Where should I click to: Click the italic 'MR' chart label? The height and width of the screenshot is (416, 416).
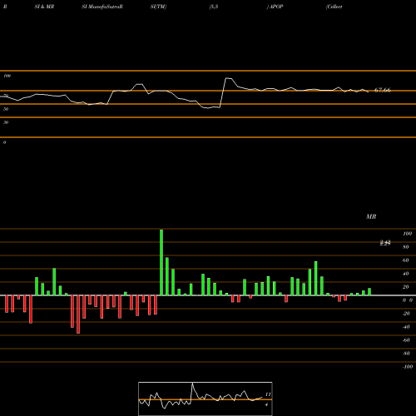point(371,216)
